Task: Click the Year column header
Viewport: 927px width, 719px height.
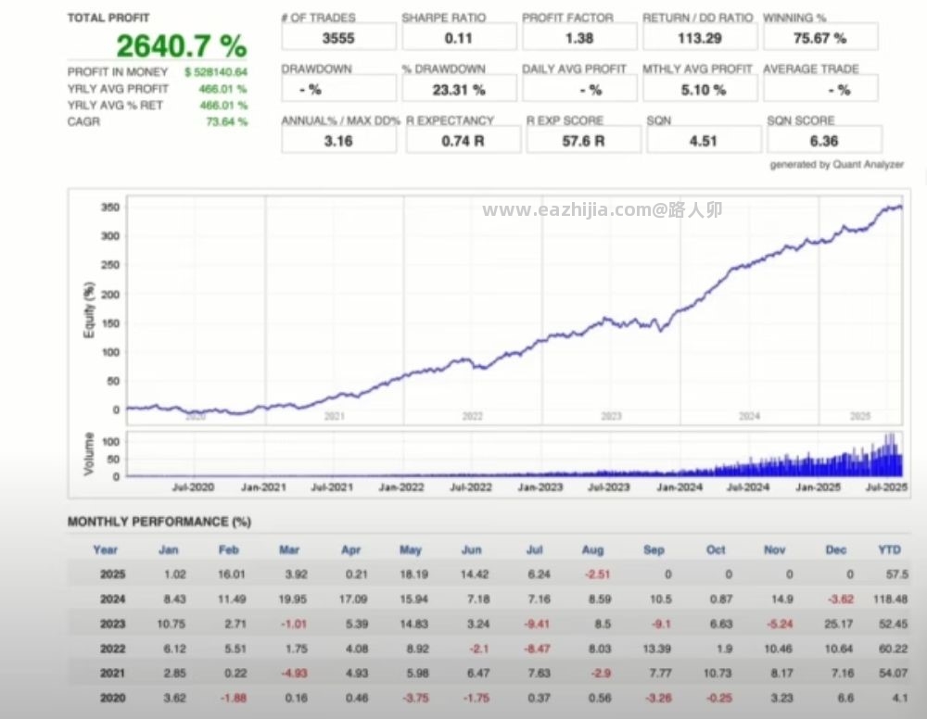Action: 106,550
